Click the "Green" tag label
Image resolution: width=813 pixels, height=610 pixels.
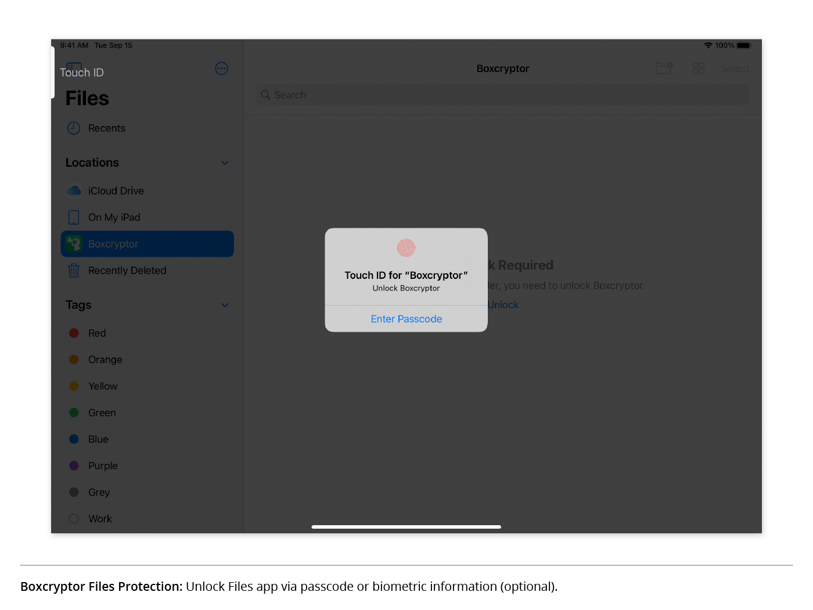[x=102, y=412]
